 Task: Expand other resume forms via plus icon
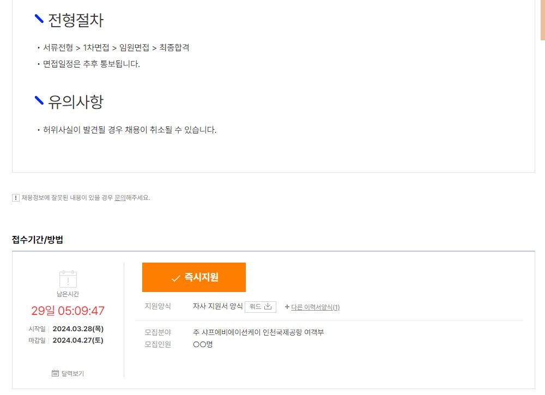tap(287, 307)
